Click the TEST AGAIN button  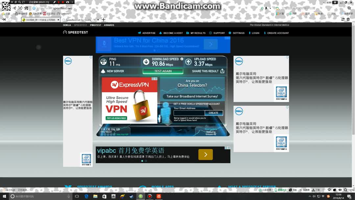click(163, 71)
